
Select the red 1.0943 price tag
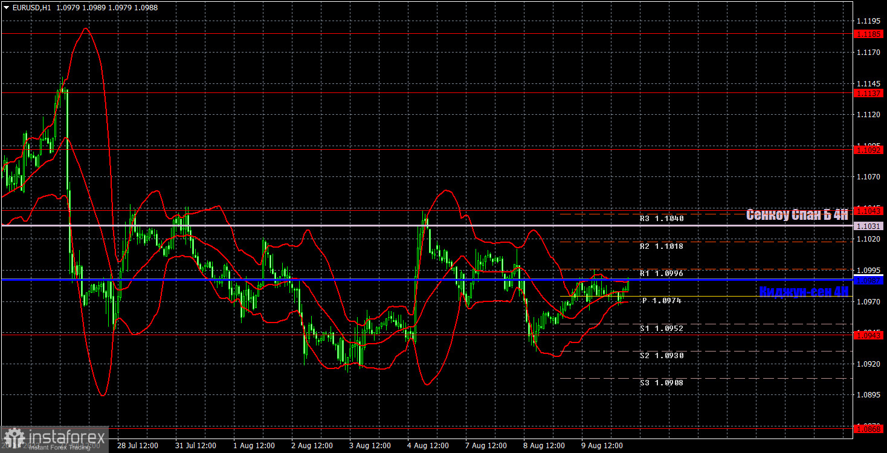pos(869,335)
